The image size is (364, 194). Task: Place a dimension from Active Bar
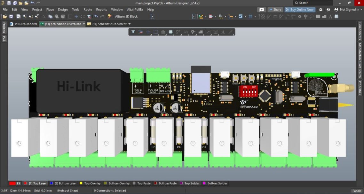pyautogui.click(x=216, y=32)
